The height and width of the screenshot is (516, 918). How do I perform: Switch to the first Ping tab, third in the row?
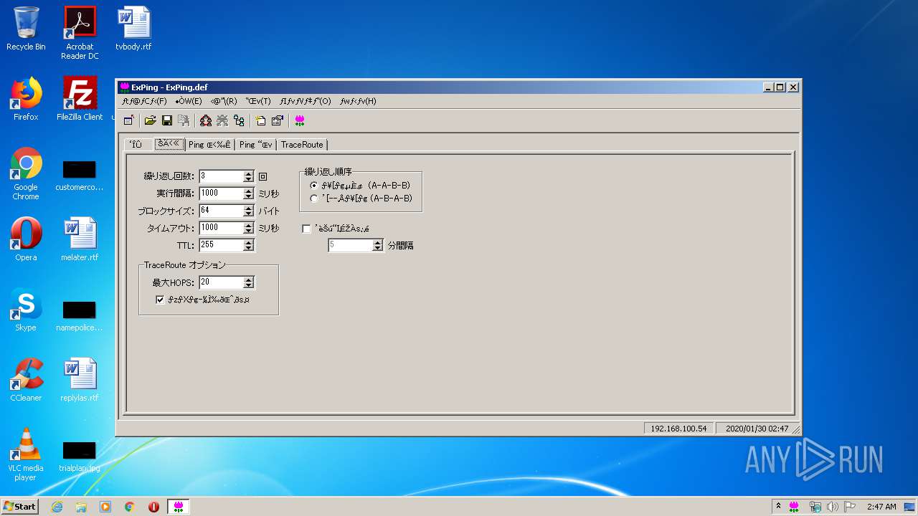tap(210, 145)
